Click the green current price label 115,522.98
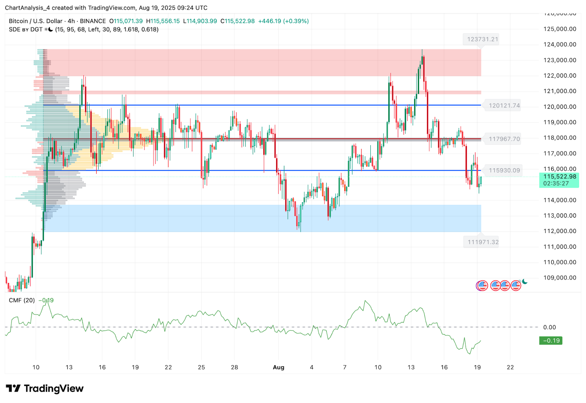The width and height of the screenshot is (586, 403). 559,180
